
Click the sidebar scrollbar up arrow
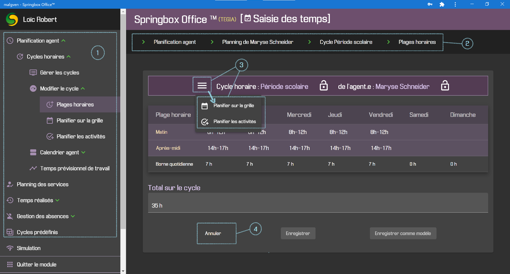click(123, 12)
